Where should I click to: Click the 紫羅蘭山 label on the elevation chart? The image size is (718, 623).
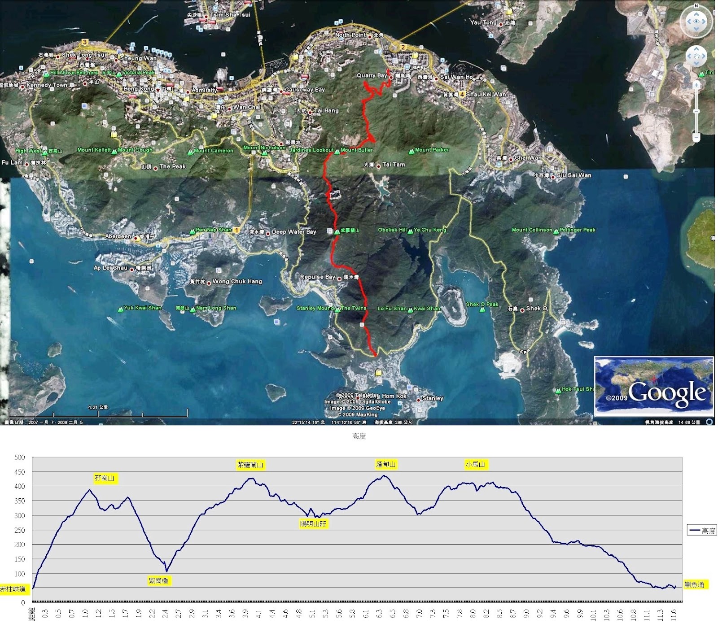point(250,465)
